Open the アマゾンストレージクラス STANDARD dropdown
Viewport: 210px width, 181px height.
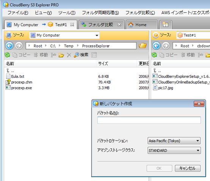[174, 150]
